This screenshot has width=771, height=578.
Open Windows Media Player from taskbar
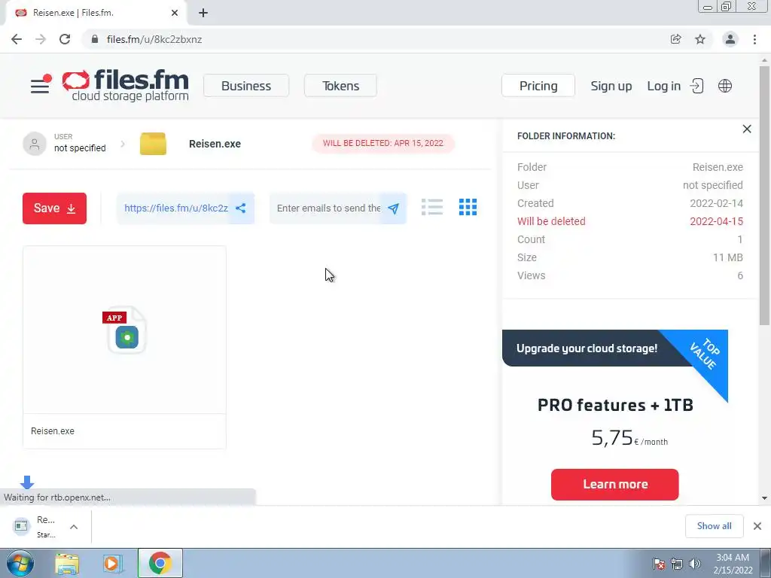pos(113,564)
